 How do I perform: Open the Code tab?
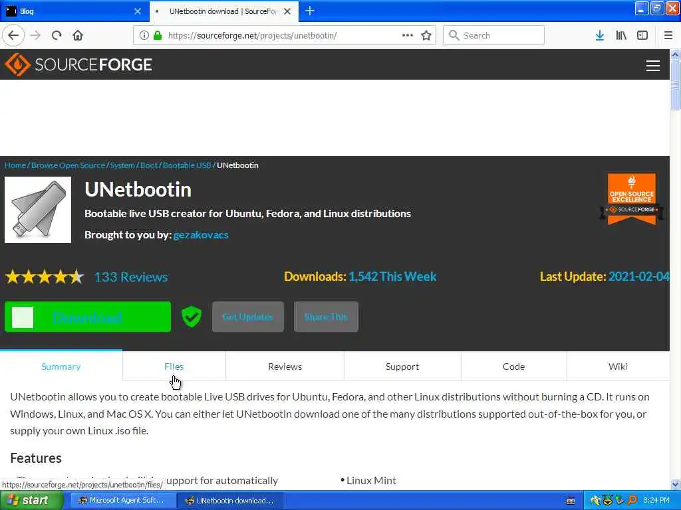coord(514,367)
